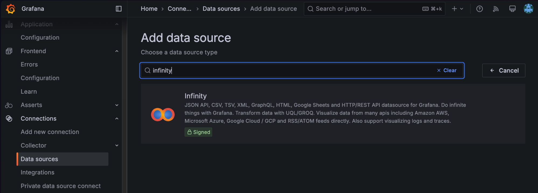Expand the Asserts section chevron
538x193 pixels.
[117, 105]
